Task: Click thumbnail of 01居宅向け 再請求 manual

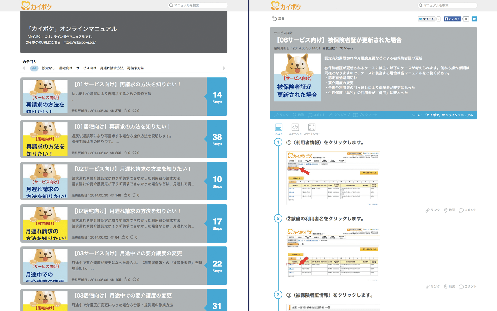Action: (x=45, y=139)
